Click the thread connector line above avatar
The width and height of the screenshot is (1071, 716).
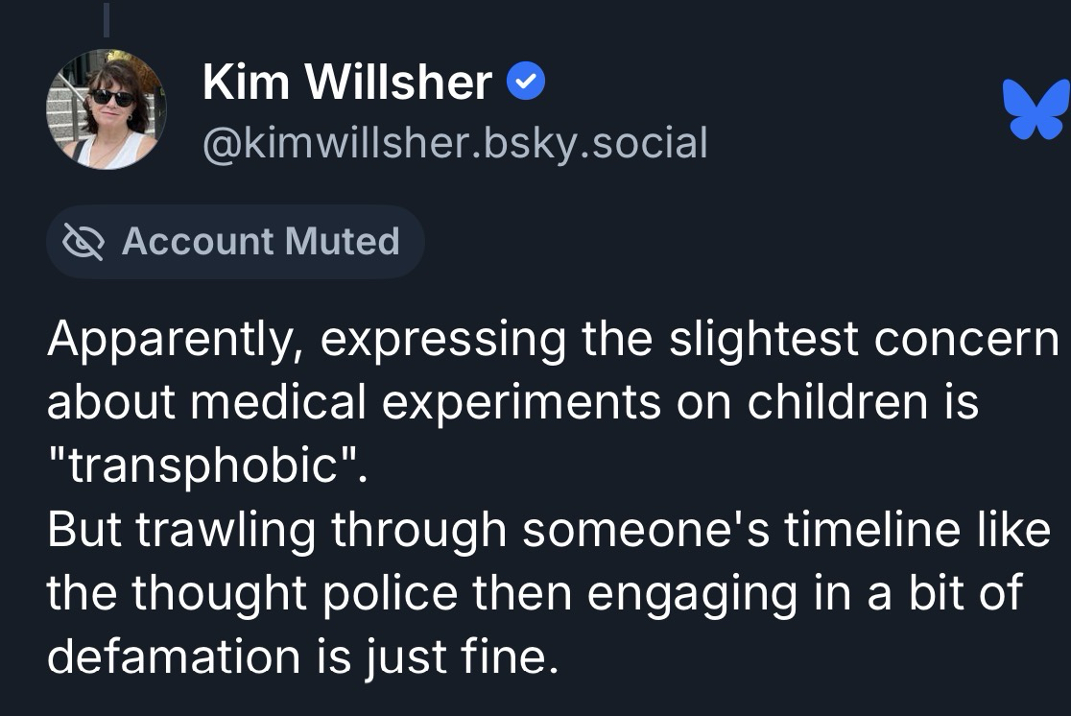[x=107, y=17]
